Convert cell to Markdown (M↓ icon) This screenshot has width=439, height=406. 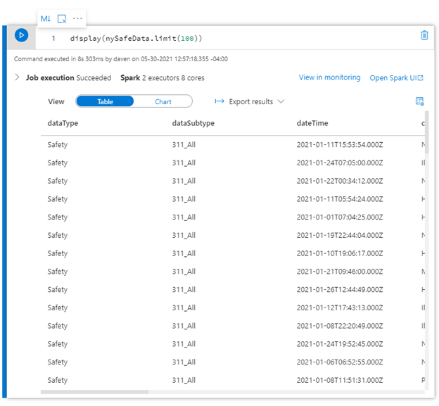tap(45, 19)
